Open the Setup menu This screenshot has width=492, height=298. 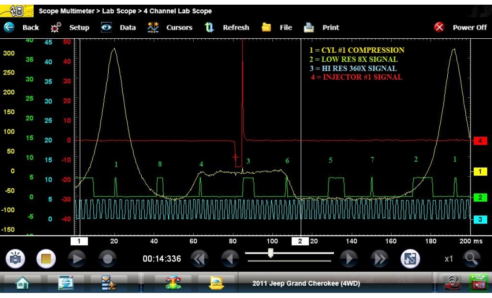(x=70, y=28)
